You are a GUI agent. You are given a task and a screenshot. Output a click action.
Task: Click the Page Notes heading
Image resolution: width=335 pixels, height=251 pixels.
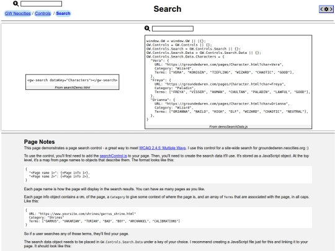39,142
